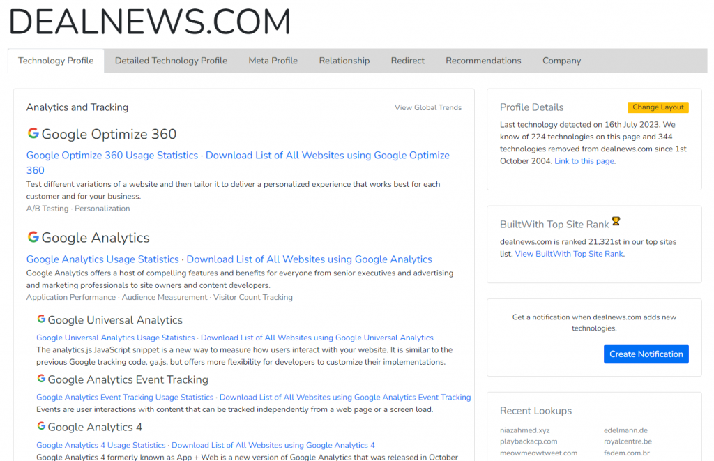Click the Google logo beside Google Optimize 360
Image resolution: width=714 pixels, height=461 pixels.
click(x=33, y=133)
